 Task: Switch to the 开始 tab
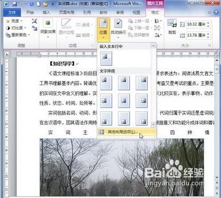30,13
